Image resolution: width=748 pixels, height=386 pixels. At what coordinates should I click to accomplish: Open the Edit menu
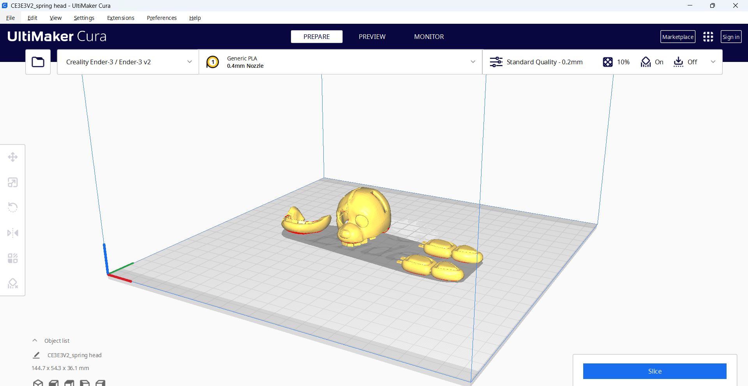[32, 18]
